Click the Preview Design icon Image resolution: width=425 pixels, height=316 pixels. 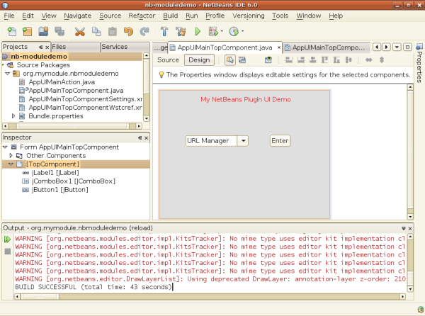click(x=268, y=60)
